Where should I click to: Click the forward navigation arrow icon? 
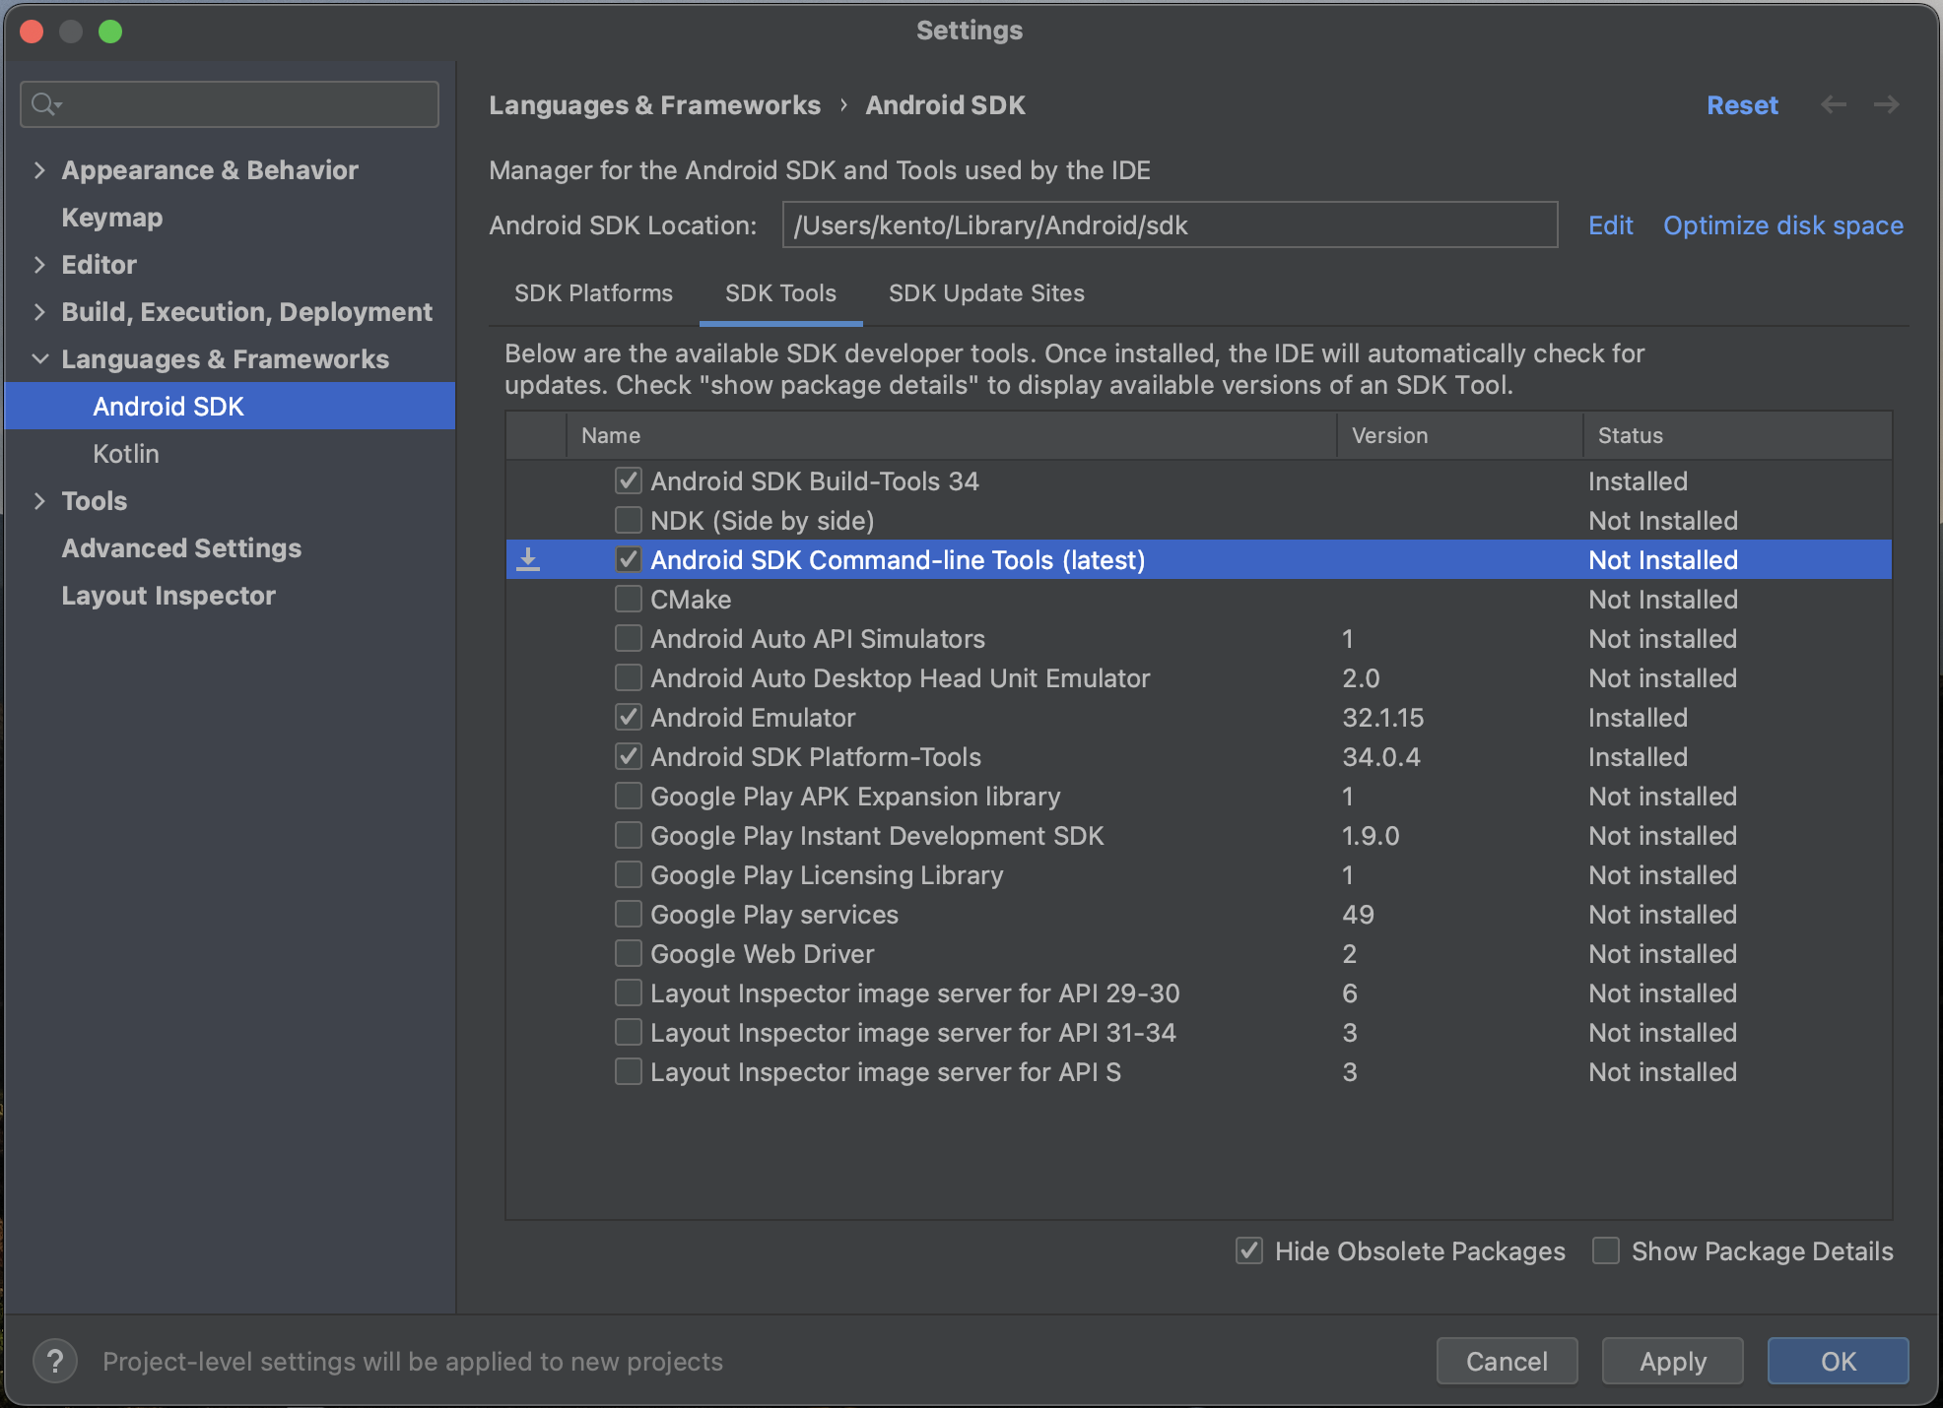click(1886, 105)
